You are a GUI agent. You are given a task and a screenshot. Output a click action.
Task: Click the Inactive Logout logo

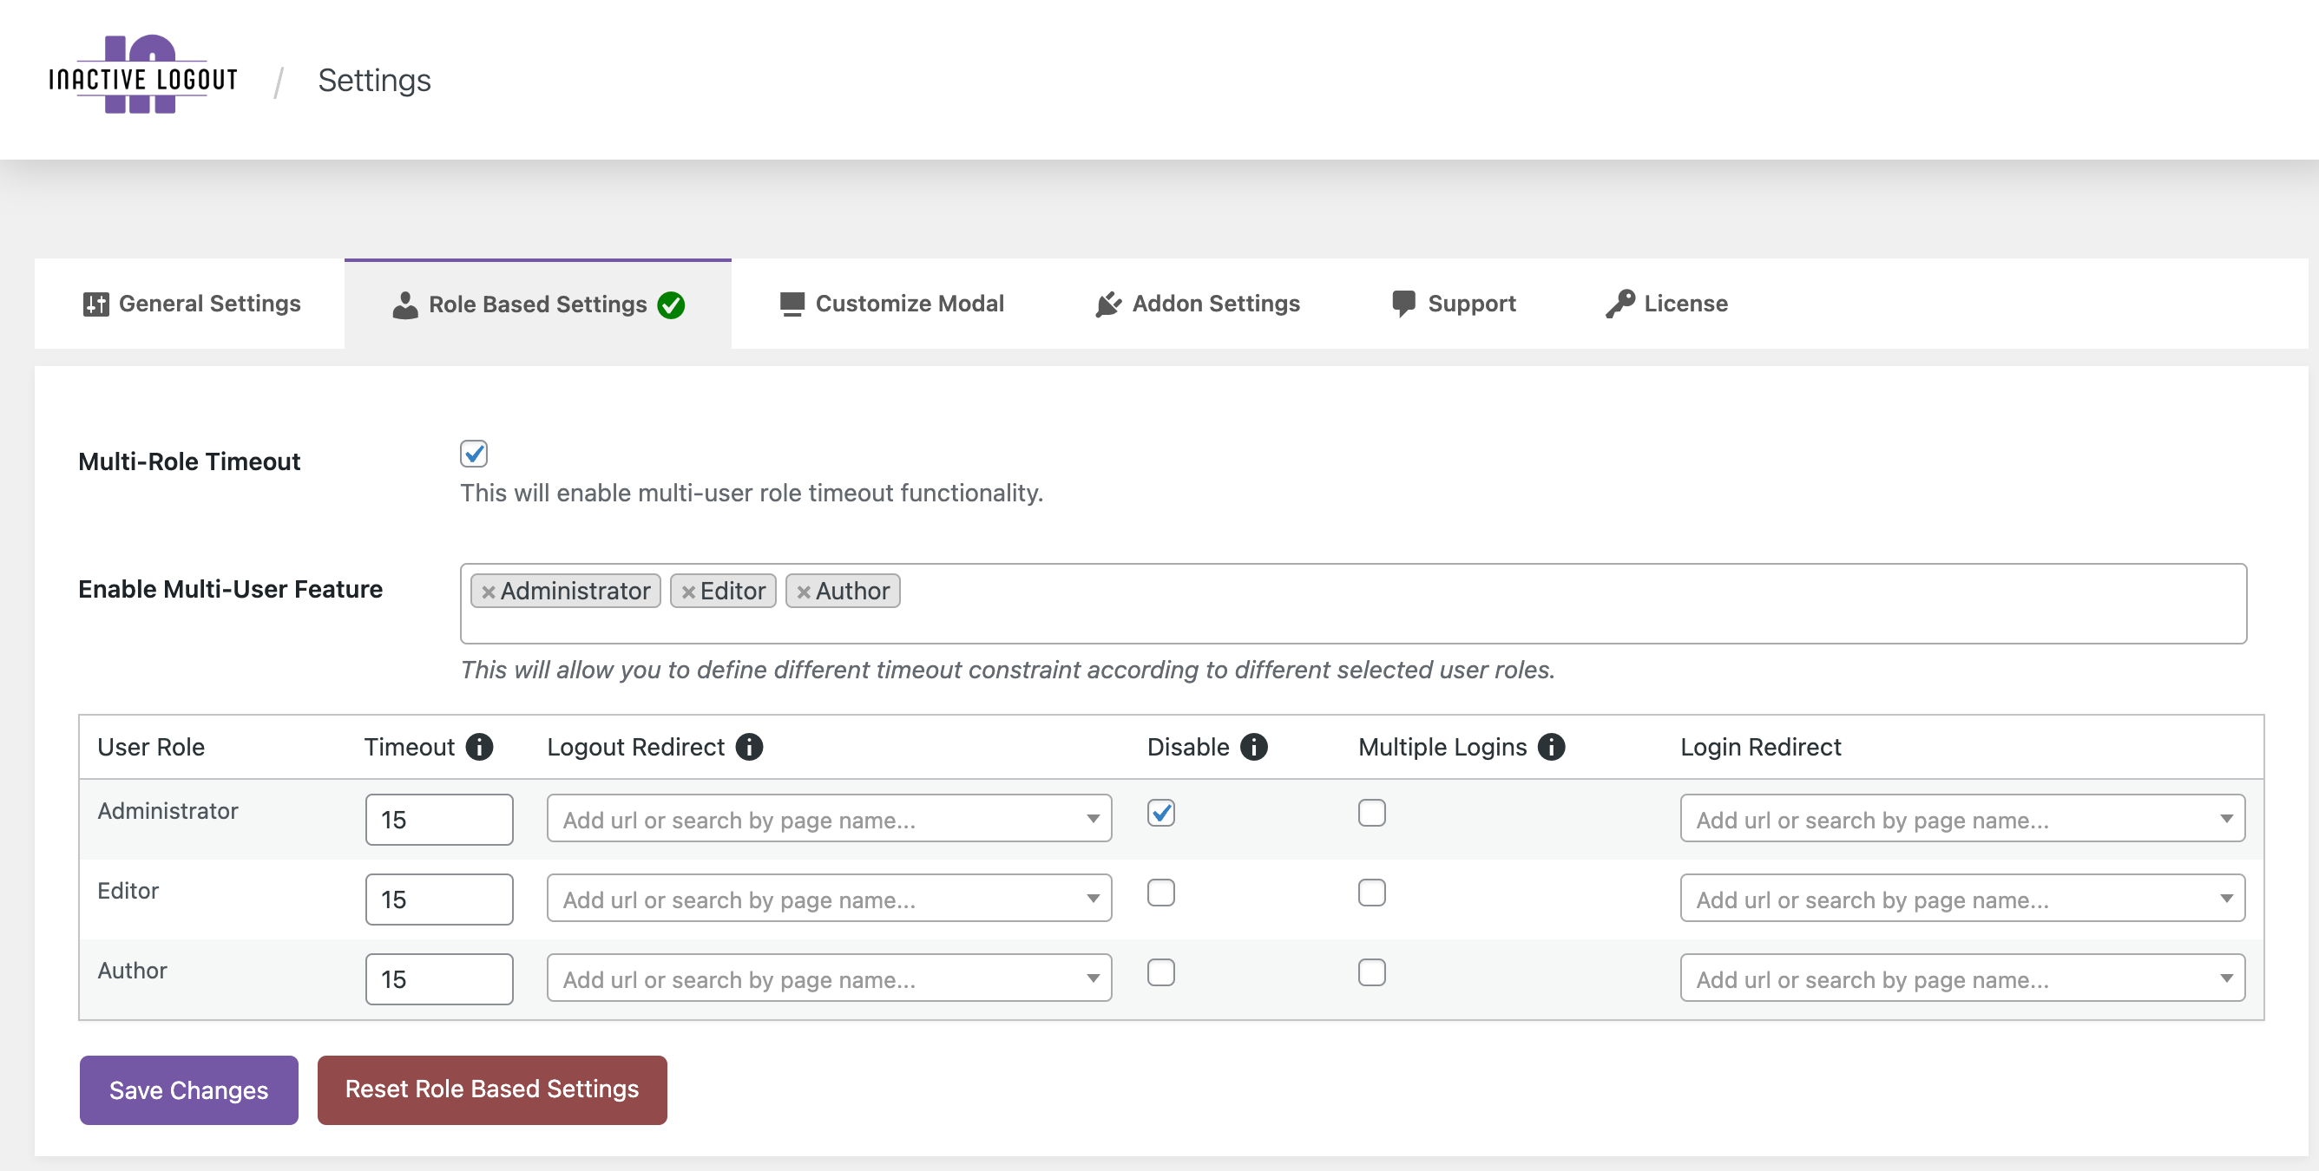(143, 75)
